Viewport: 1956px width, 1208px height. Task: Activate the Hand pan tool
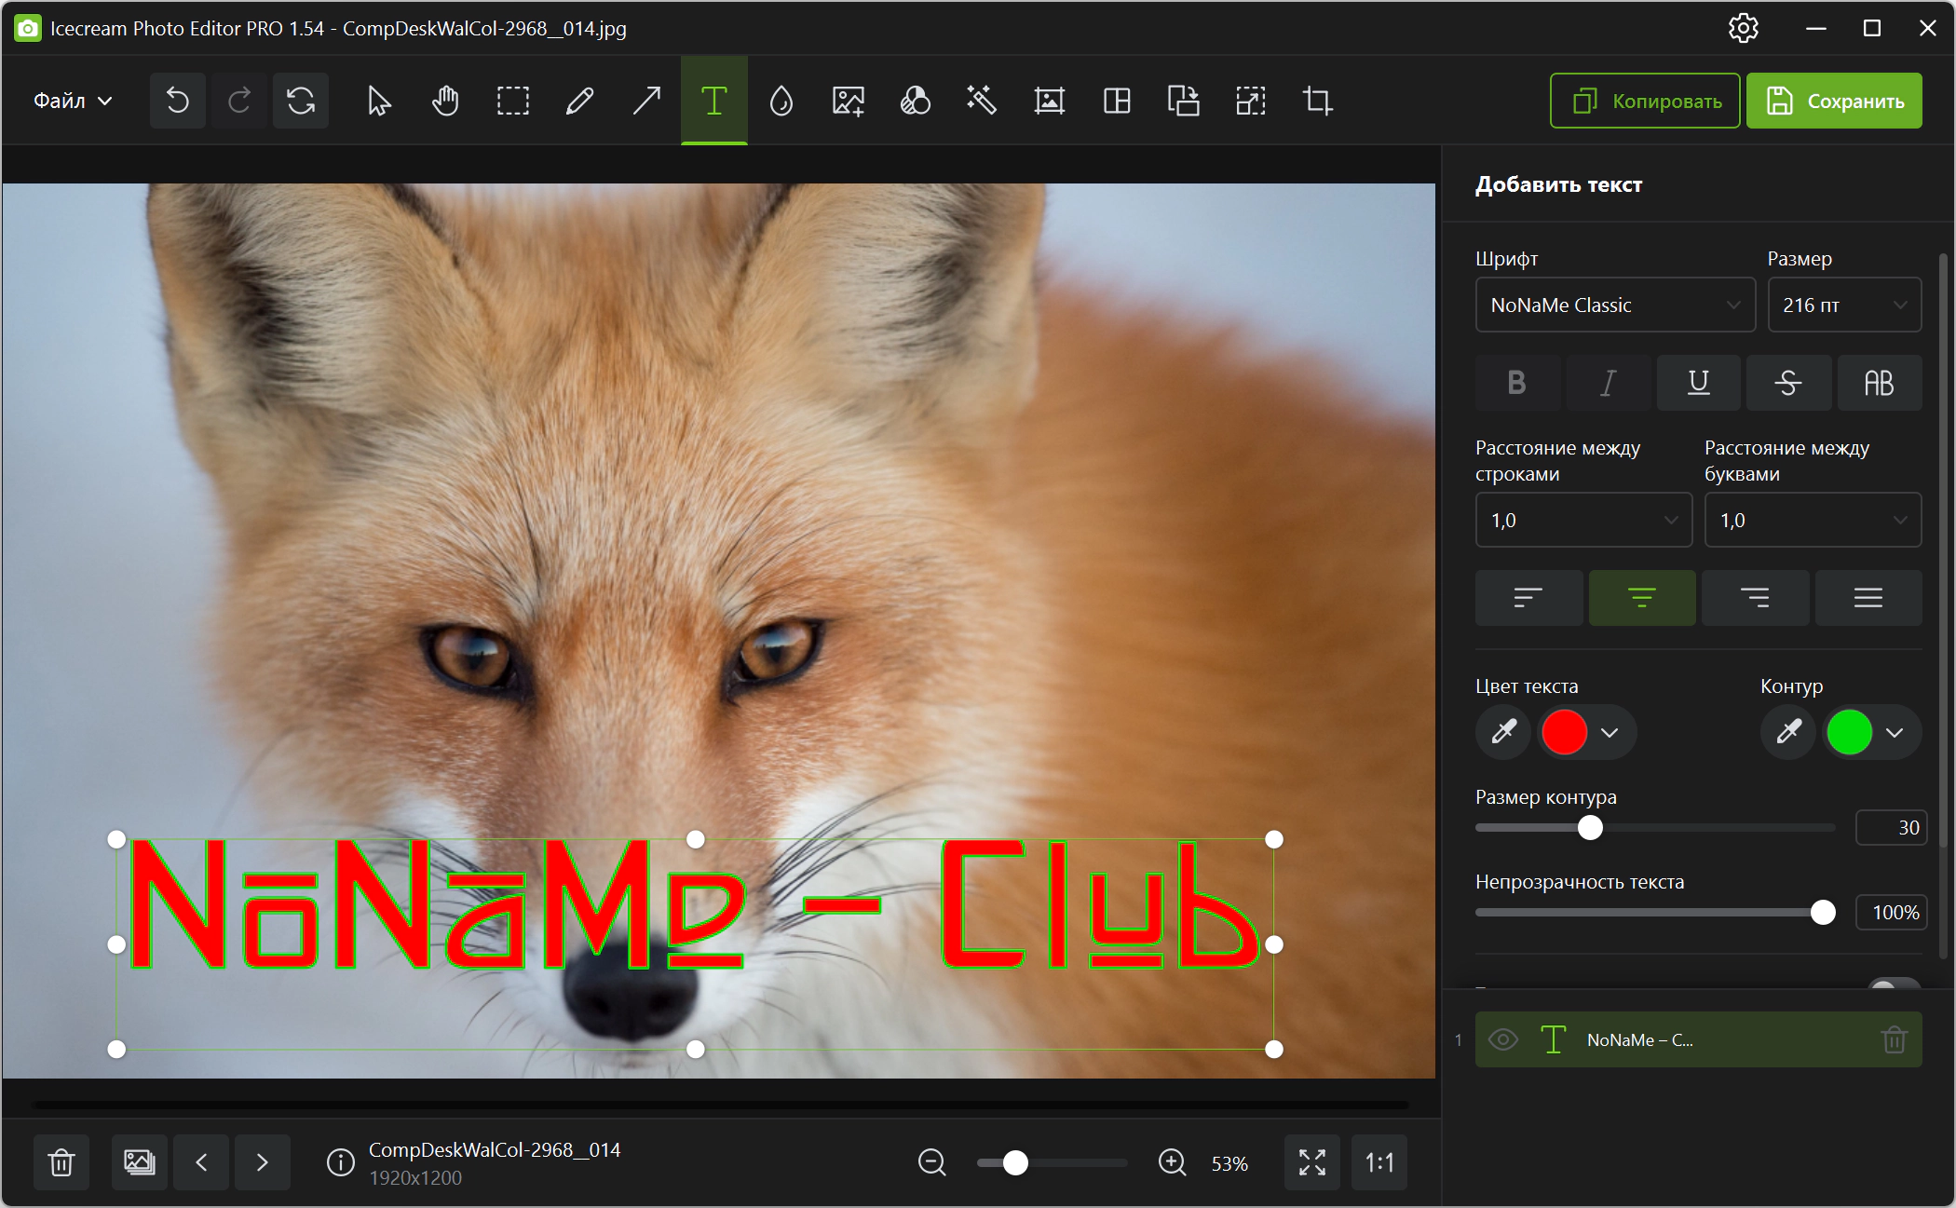(445, 101)
